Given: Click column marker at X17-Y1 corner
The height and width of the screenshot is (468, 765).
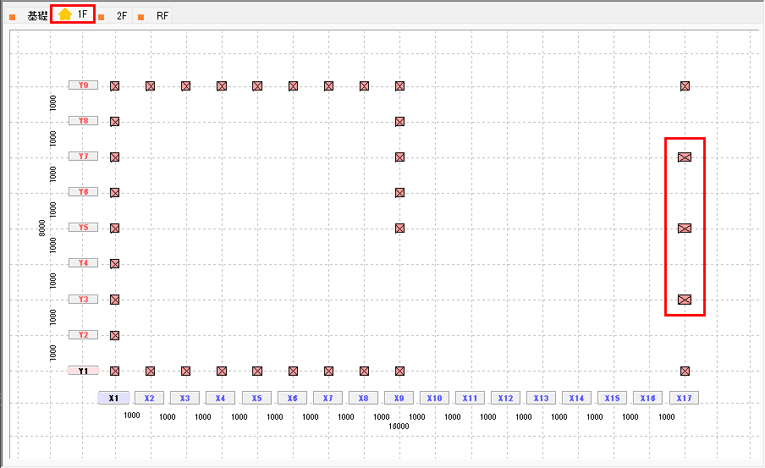Looking at the screenshot, I should tap(685, 371).
